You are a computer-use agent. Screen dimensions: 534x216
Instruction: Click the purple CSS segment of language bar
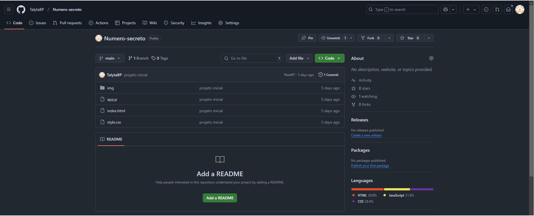[x=422, y=189]
